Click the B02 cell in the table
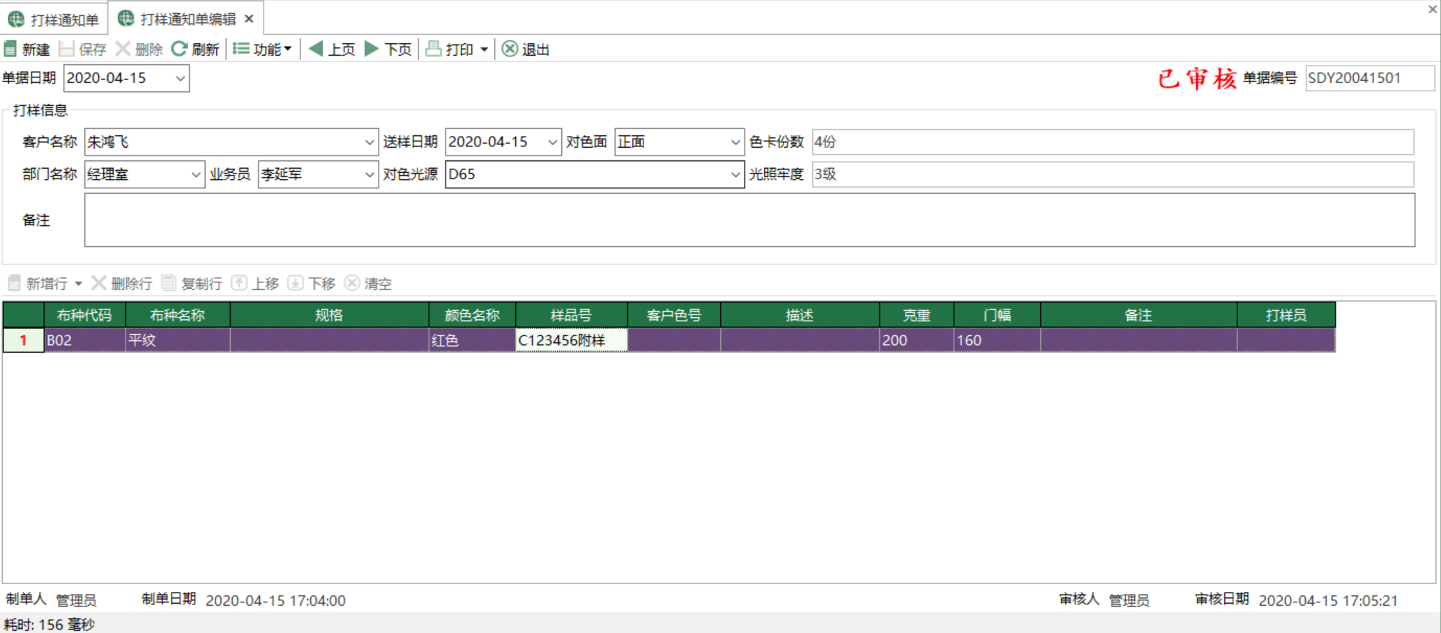Screen dimensions: 1441x633 [84, 340]
